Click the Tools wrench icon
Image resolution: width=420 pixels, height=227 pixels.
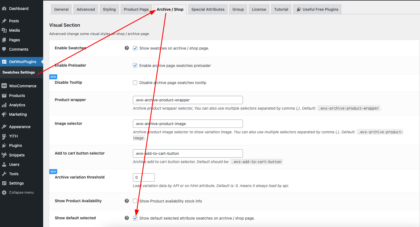click(x=4, y=174)
